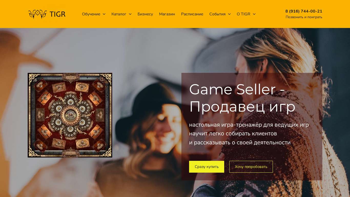
Task: Go to the Бизнесу page
Action: pos(145,14)
